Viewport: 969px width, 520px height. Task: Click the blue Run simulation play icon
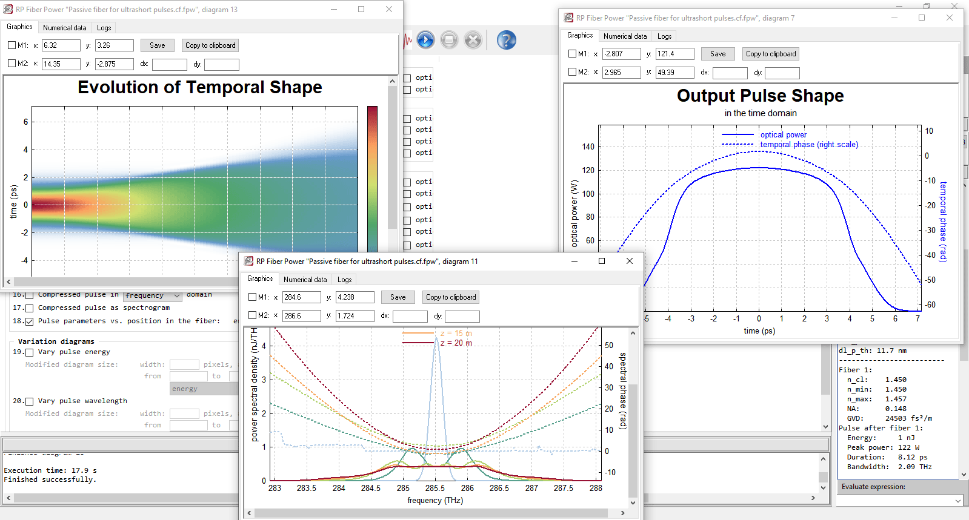[425, 40]
